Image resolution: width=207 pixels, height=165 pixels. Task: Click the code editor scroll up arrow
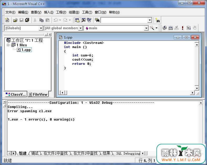click(197, 45)
